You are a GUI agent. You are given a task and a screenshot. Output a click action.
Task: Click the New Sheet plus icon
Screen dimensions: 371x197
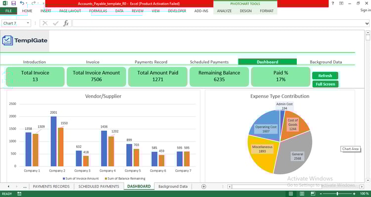(x=203, y=187)
